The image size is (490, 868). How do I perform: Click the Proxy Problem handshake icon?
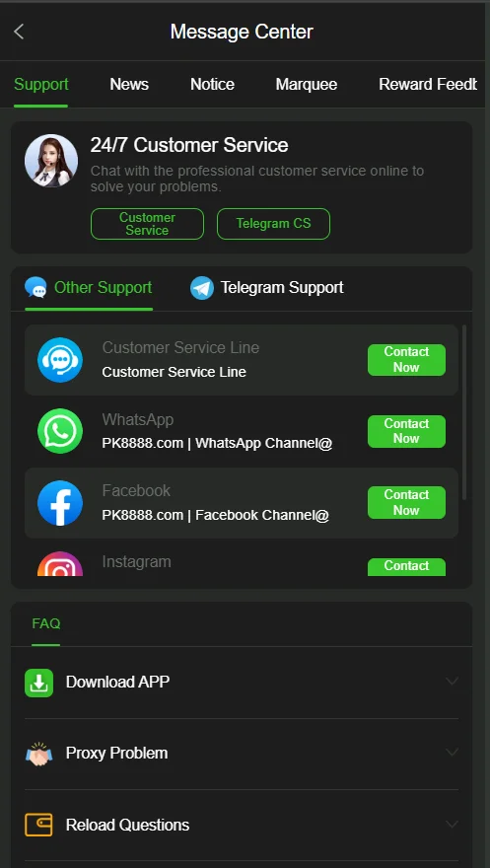[38, 754]
